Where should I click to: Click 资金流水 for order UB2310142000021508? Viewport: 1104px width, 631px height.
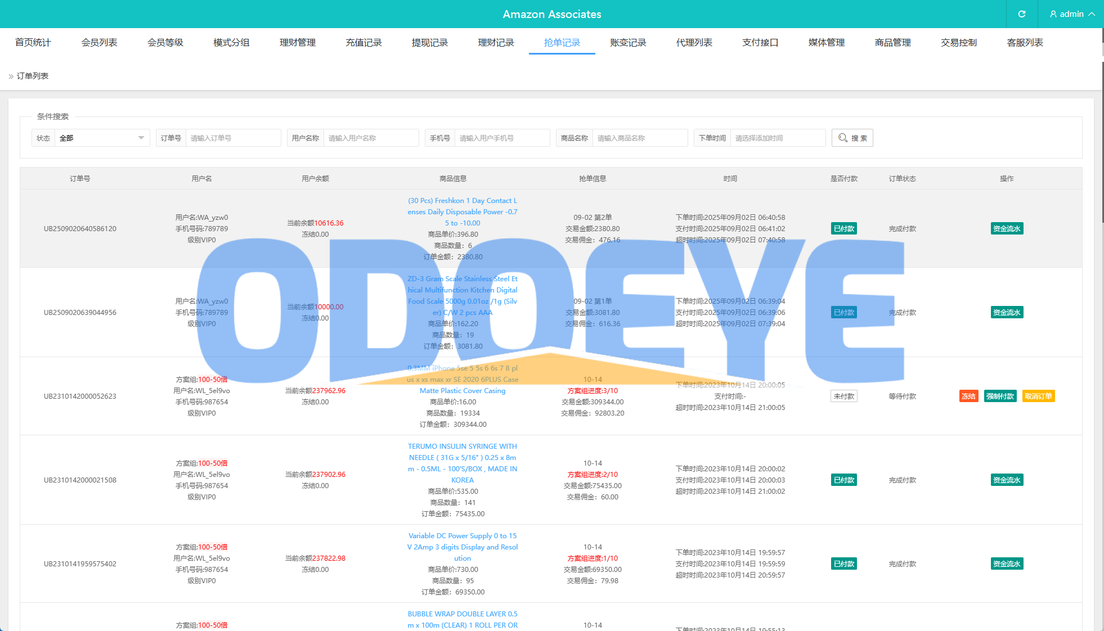pos(1006,480)
